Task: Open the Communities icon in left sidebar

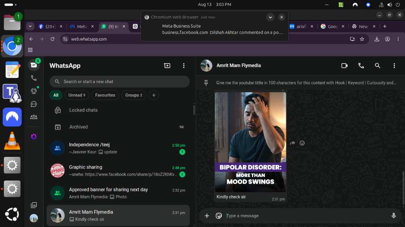Action: tap(34, 117)
